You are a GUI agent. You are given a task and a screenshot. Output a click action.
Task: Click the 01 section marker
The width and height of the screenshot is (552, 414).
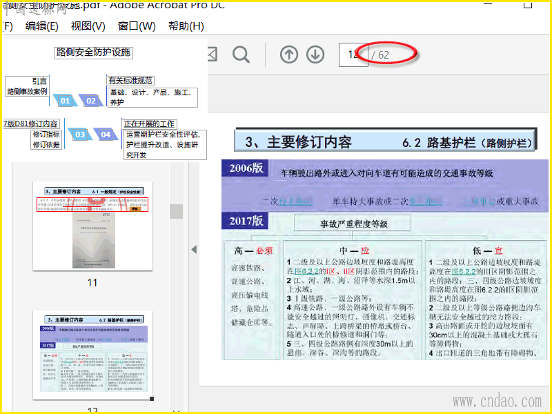65,101
